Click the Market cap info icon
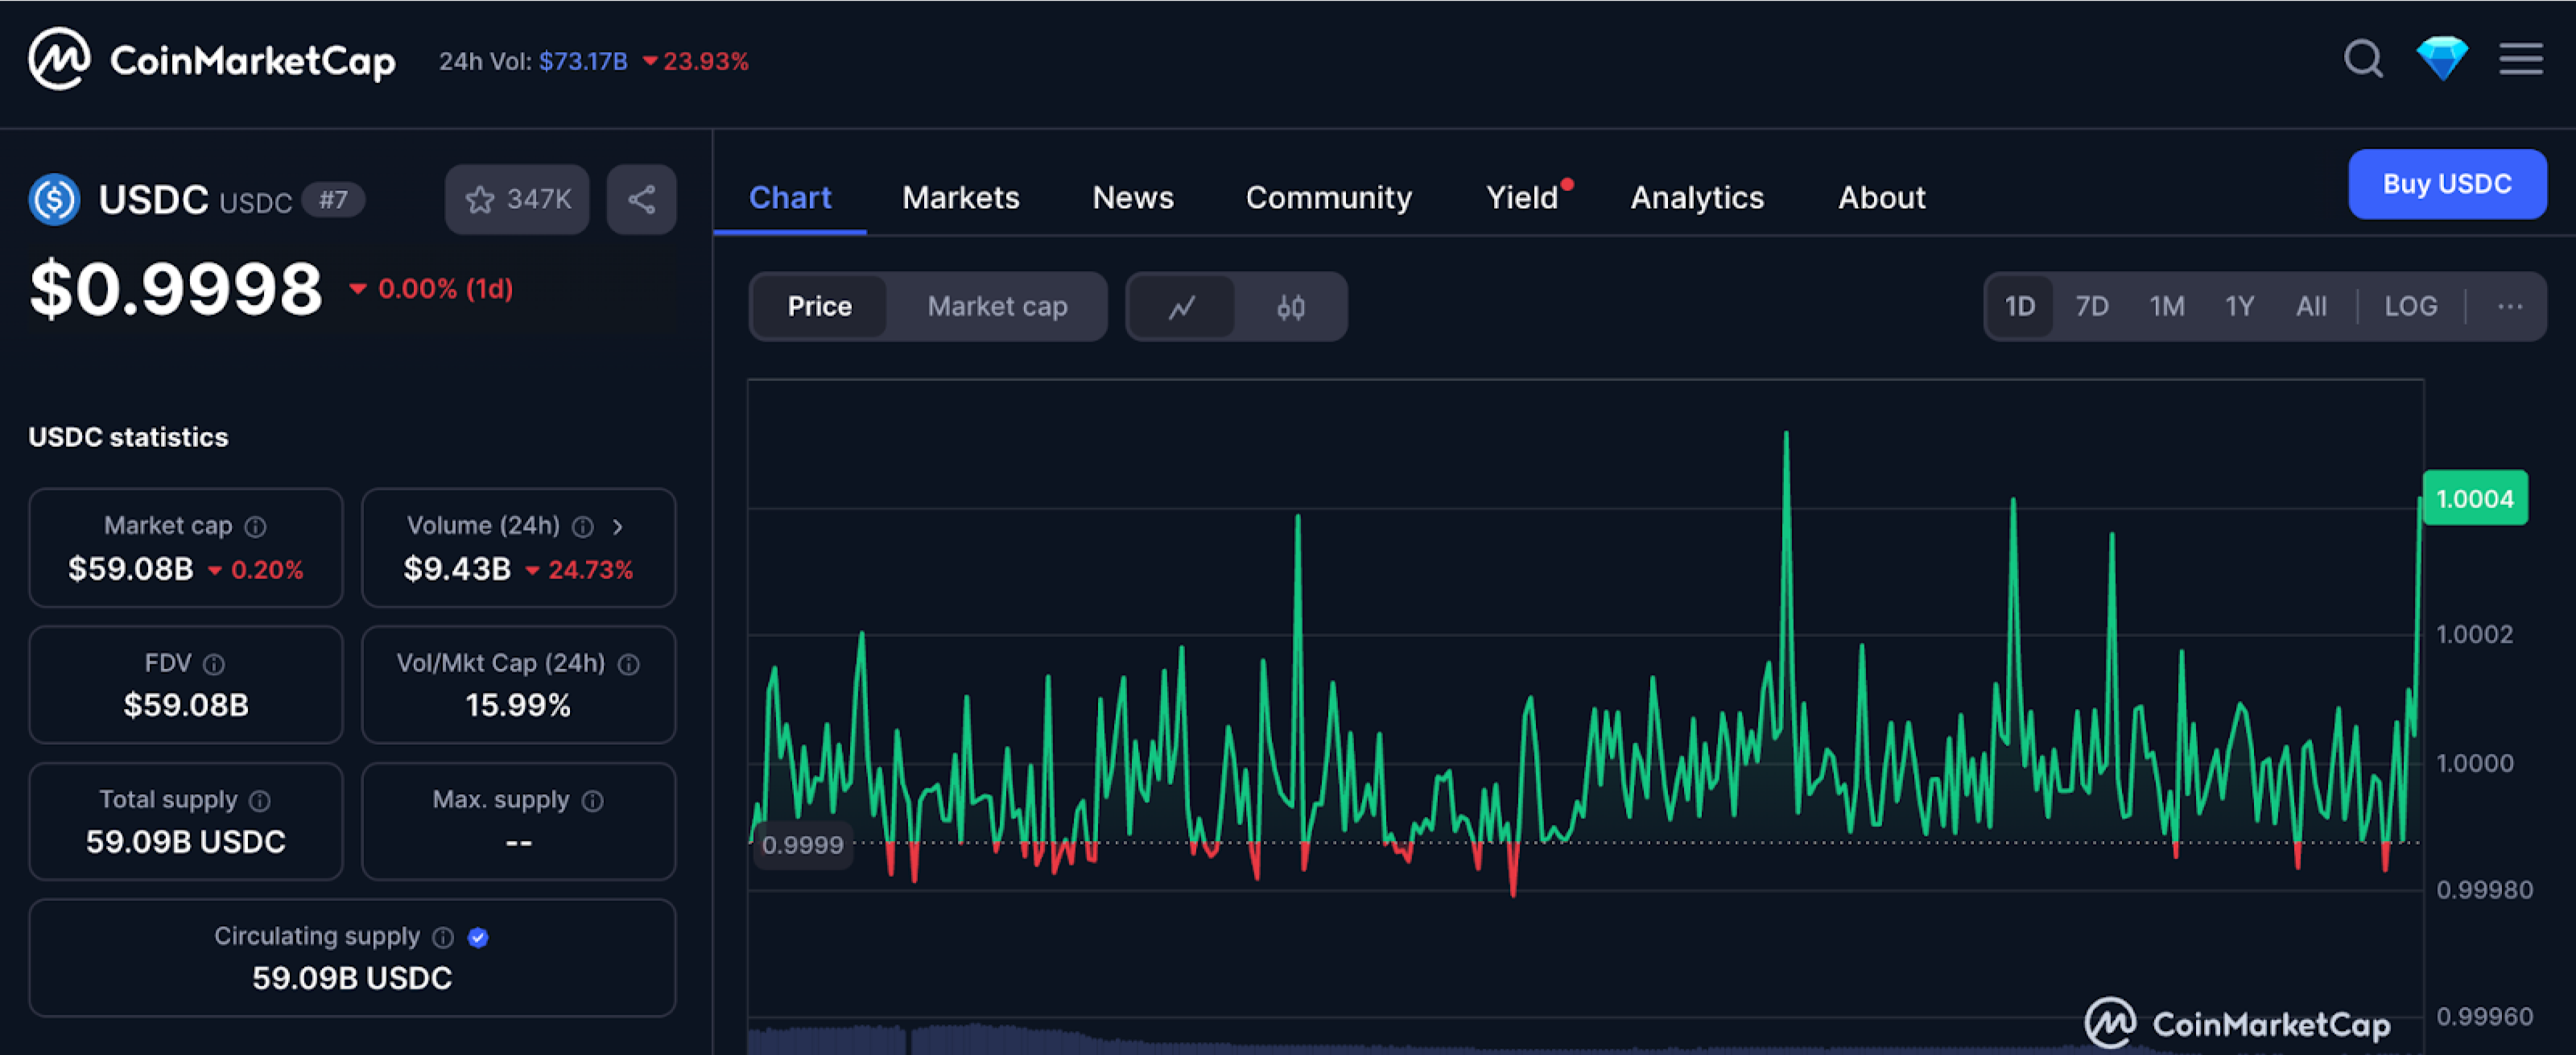 pos(256,526)
